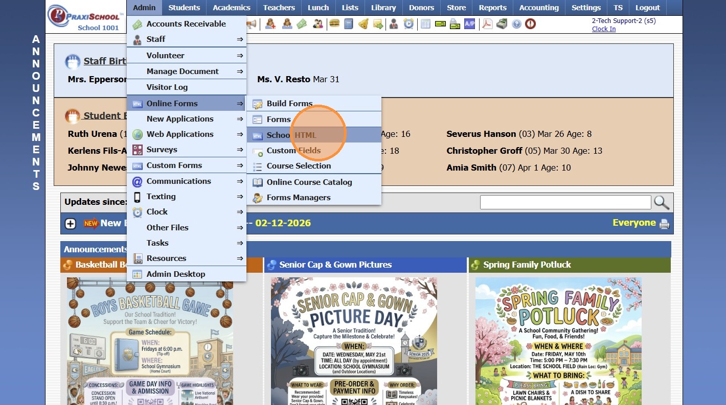
Task: Click the updates search input field
Action: (565, 202)
